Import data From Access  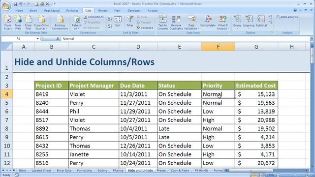tap(8, 23)
